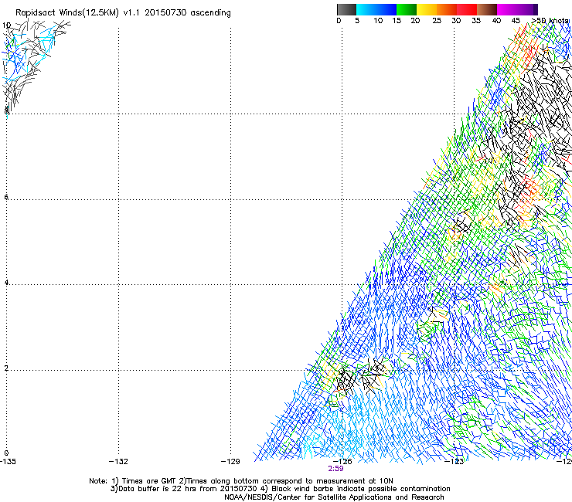Click the note line about Times are GMT

coord(241,481)
